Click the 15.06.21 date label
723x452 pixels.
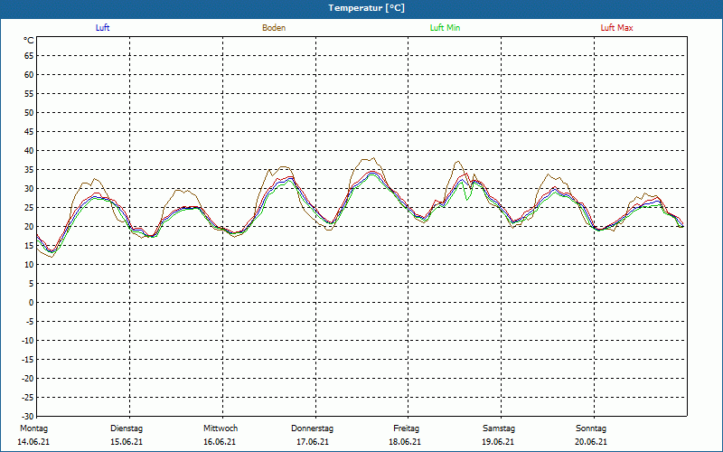tap(127, 442)
